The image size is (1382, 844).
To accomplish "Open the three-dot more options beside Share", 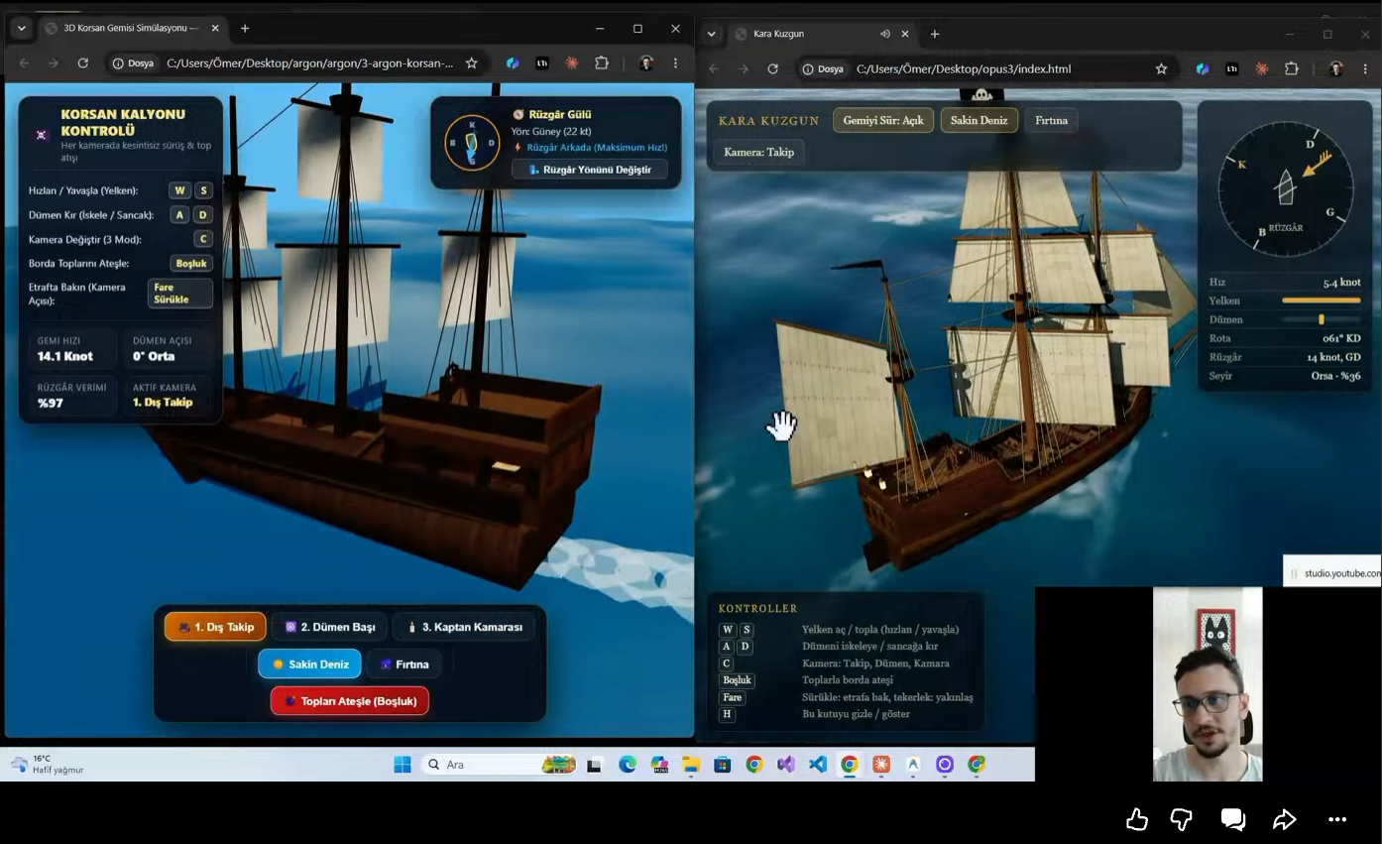I will point(1337,819).
